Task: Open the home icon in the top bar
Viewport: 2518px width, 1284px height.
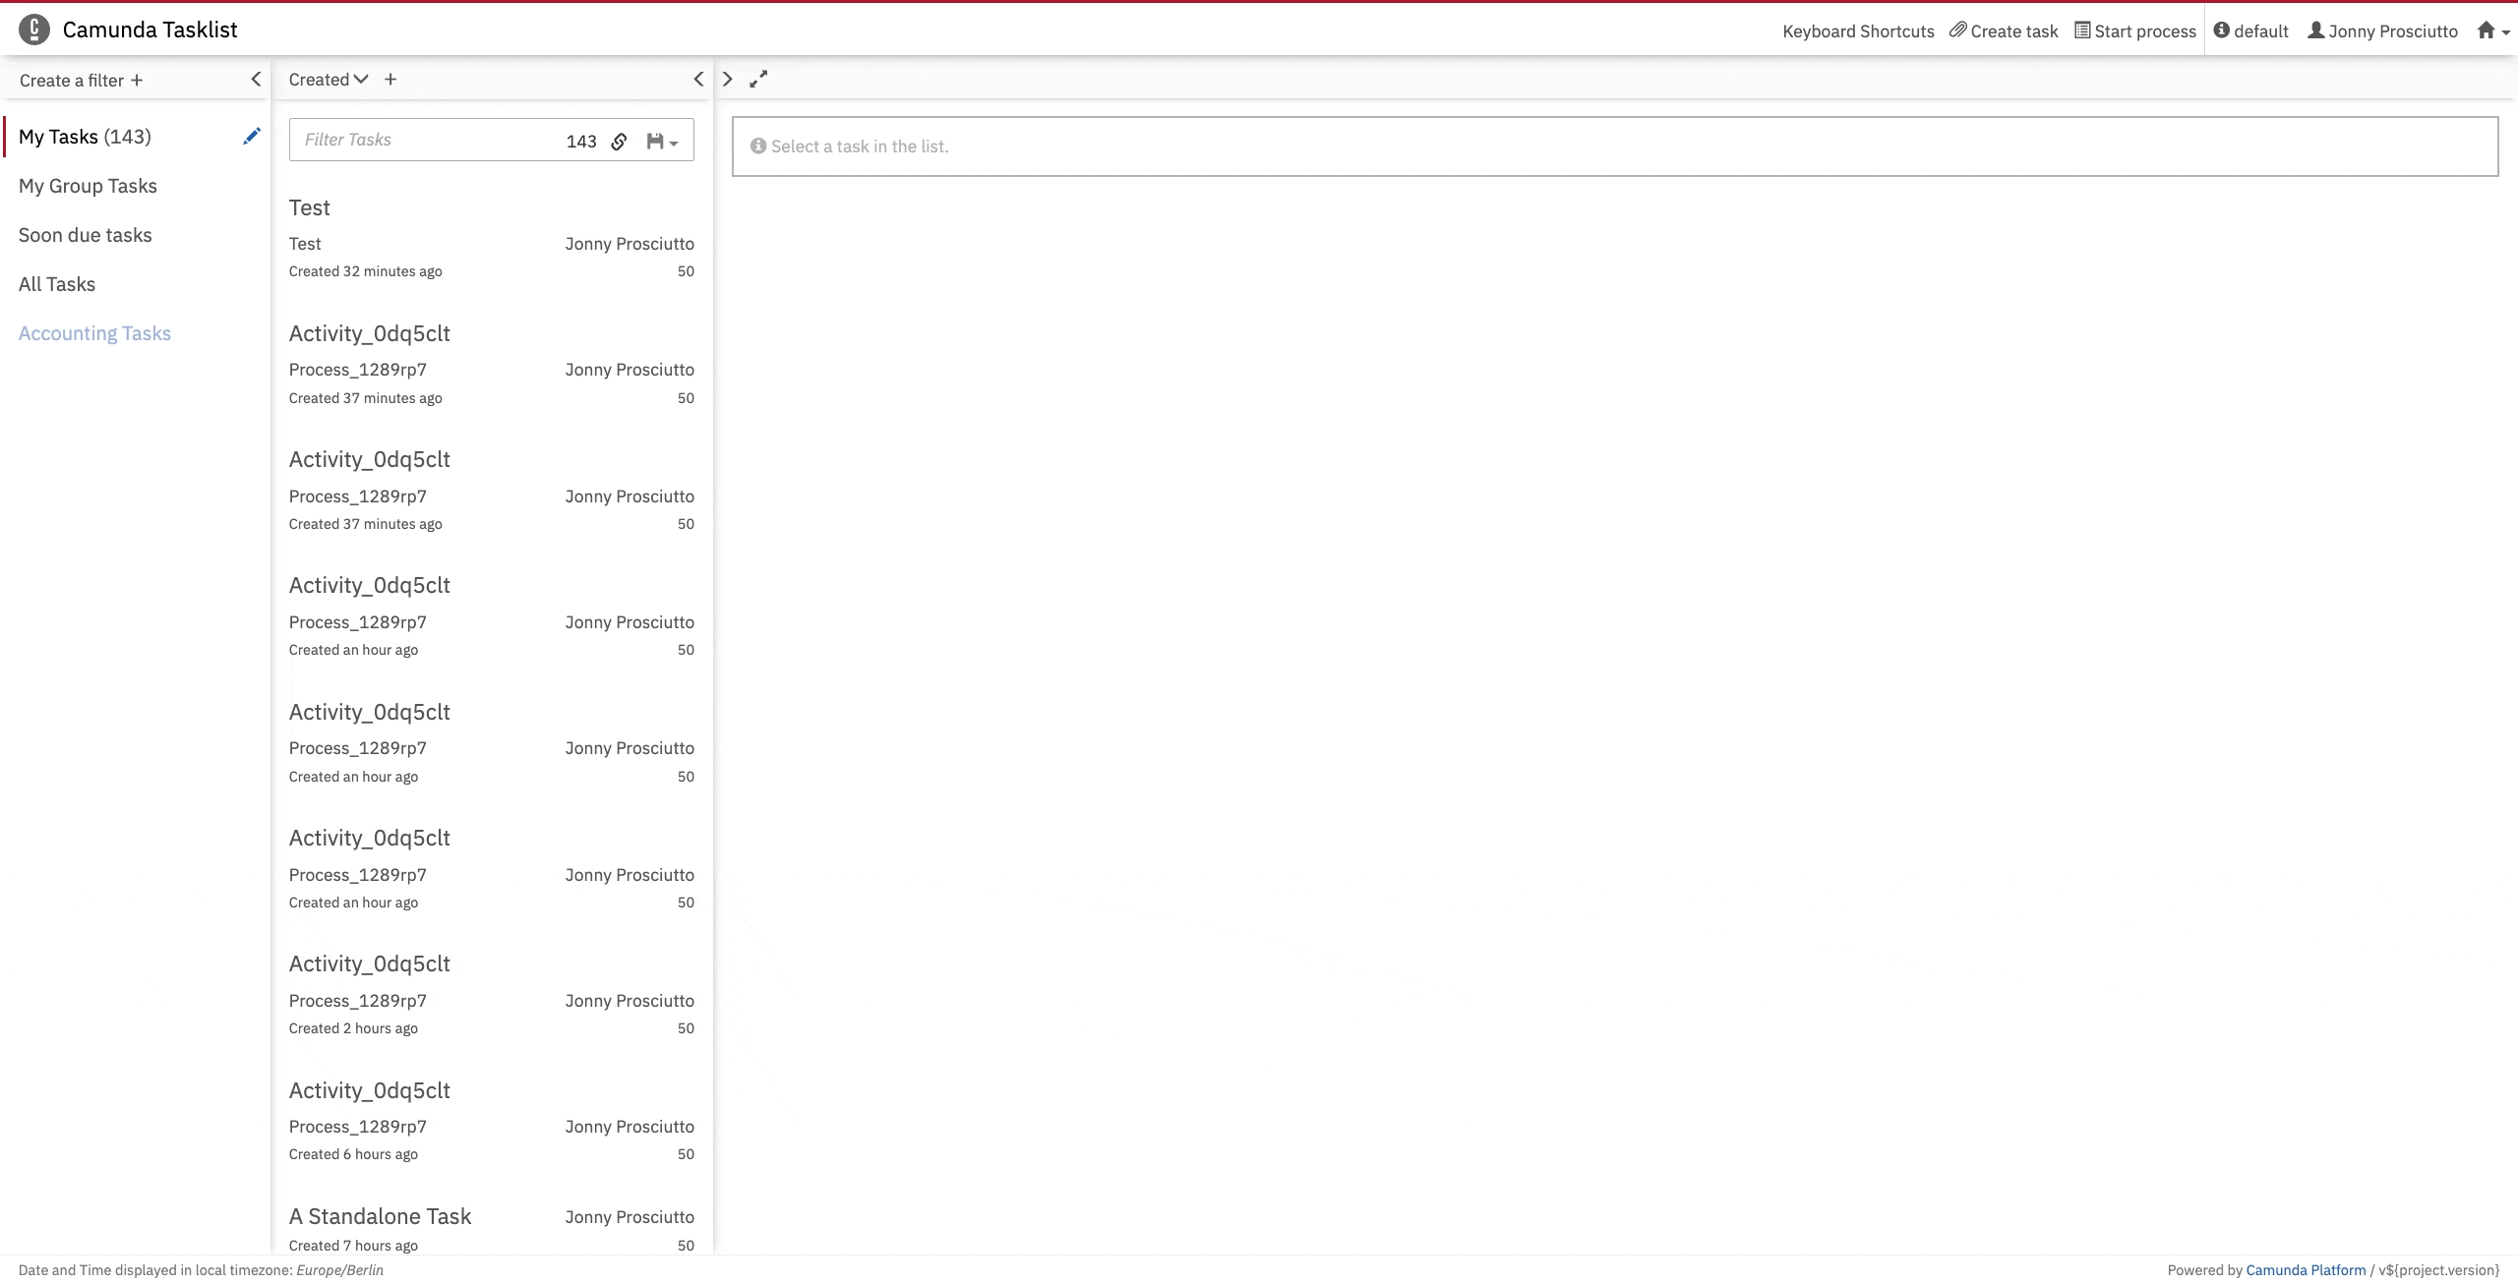Action: pos(2486,29)
